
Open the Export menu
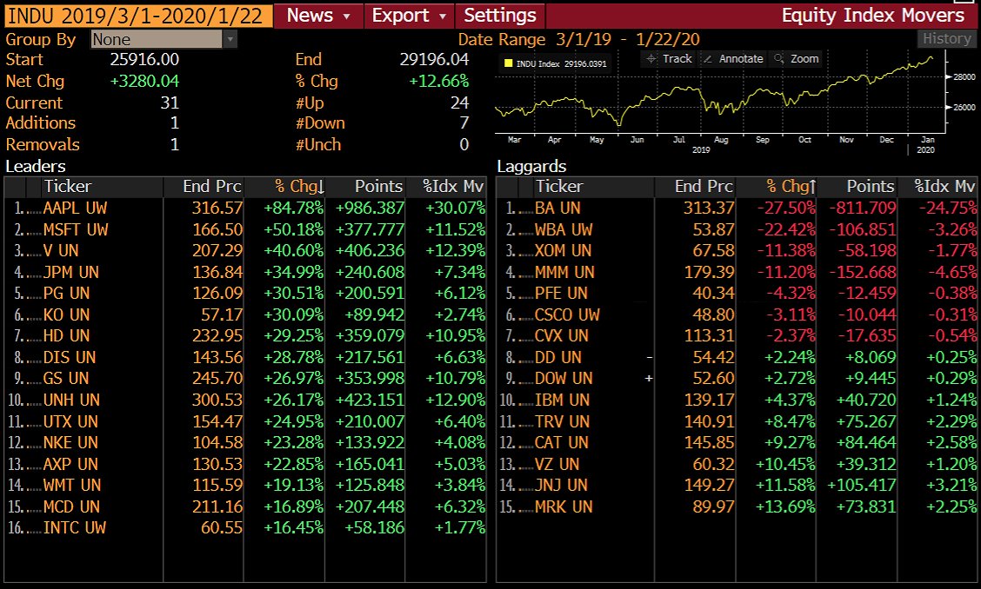point(409,16)
